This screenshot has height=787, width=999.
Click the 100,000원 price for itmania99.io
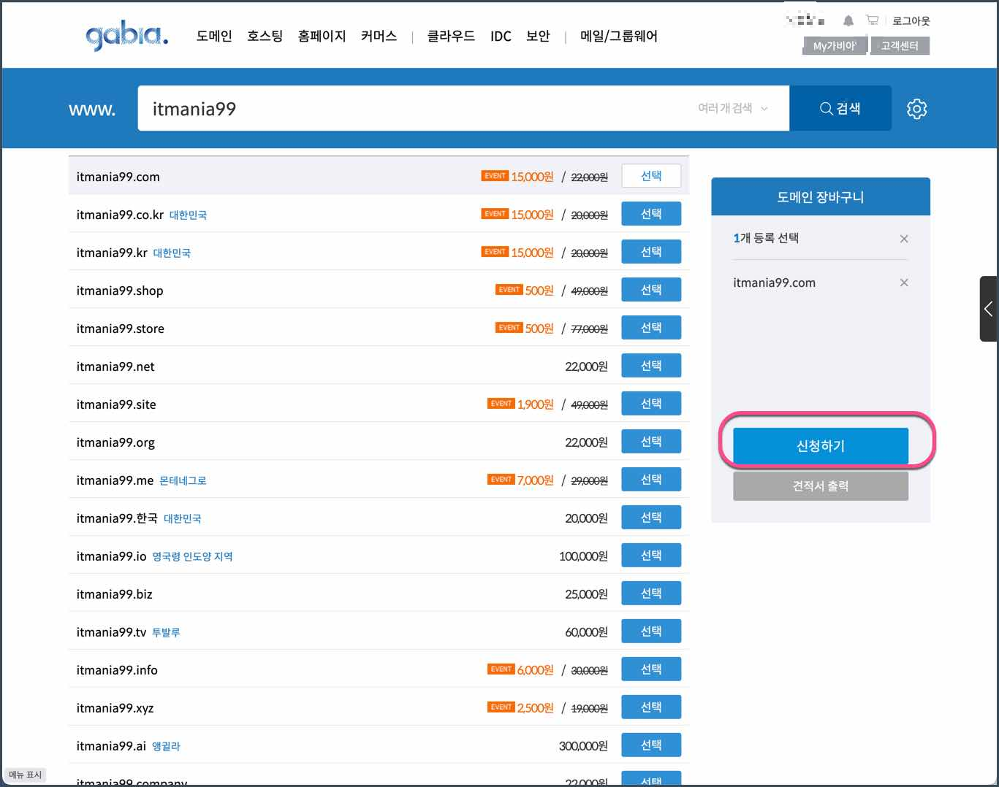point(583,556)
